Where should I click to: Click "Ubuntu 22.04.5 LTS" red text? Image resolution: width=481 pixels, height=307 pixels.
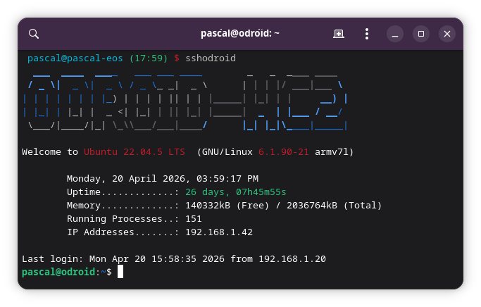135,152
